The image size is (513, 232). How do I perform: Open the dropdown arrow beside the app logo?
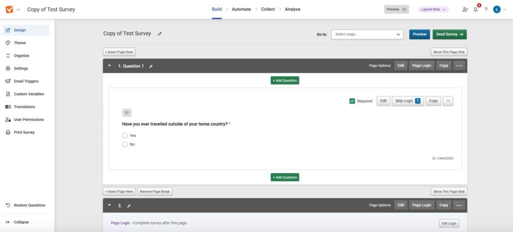click(x=19, y=10)
